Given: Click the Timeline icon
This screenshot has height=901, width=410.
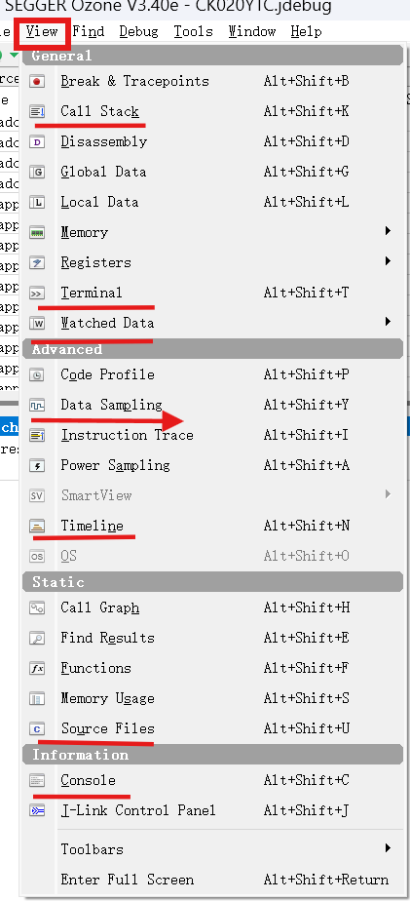Looking at the screenshot, I should [37, 527].
